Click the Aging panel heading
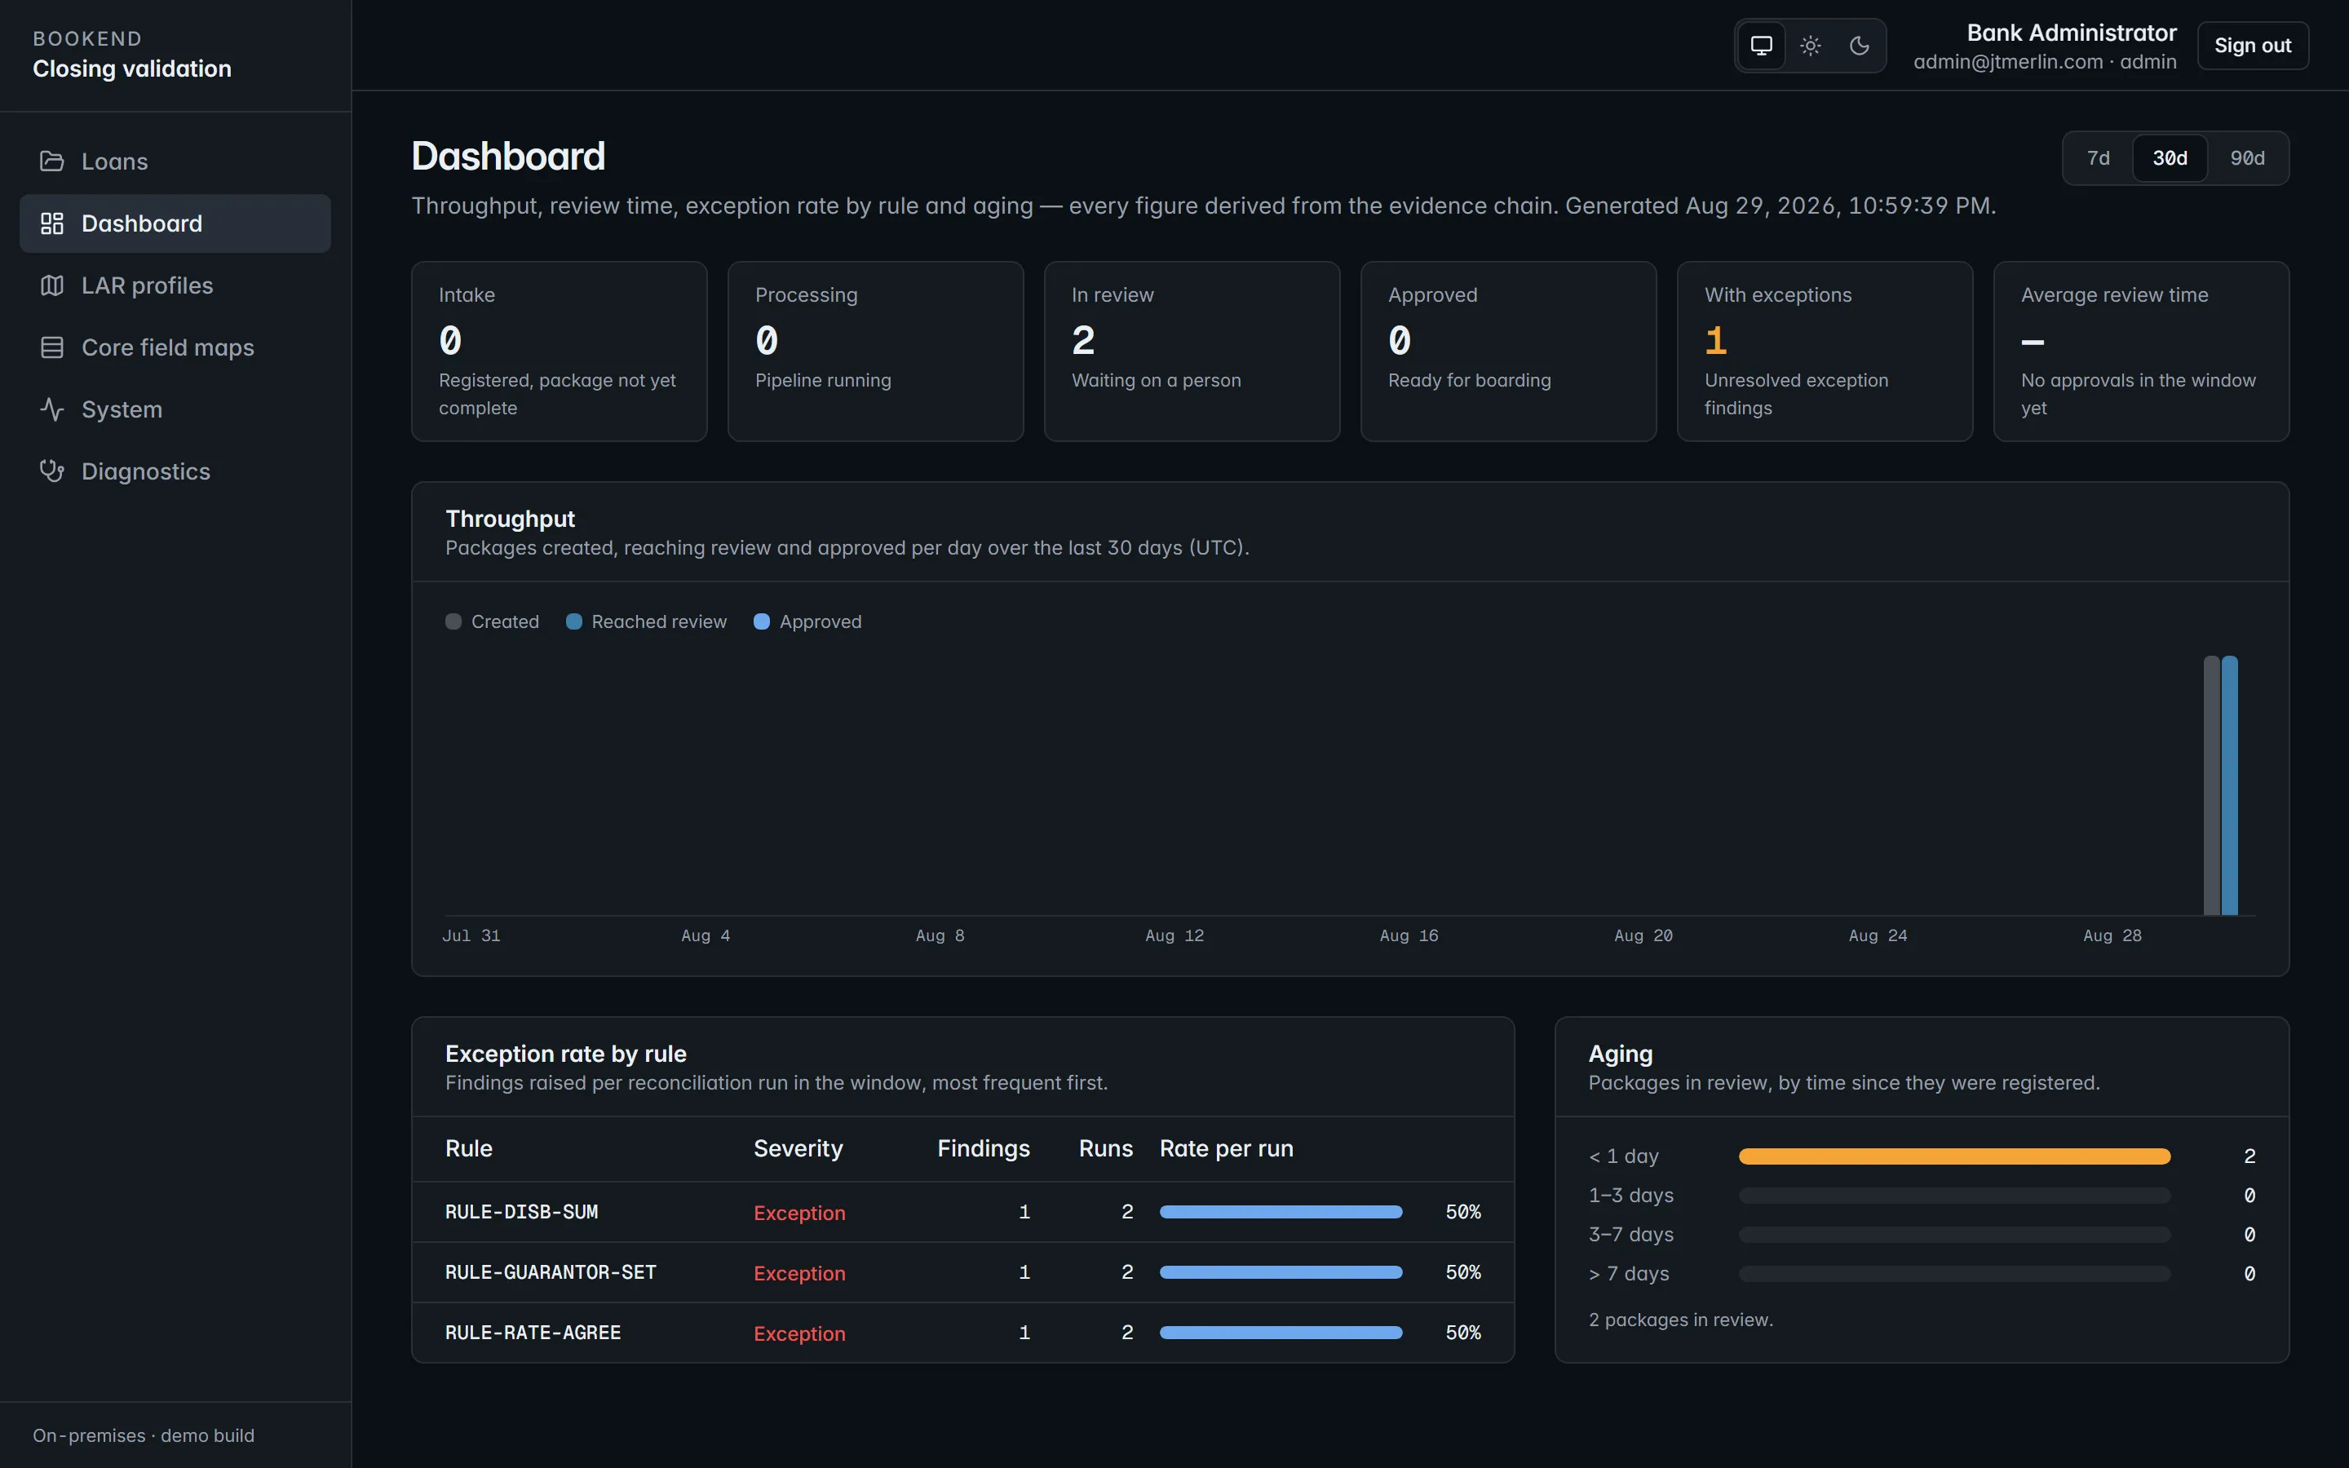This screenshot has height=1468, width=2349. pyautogui.click(x=1620, y=1055)
